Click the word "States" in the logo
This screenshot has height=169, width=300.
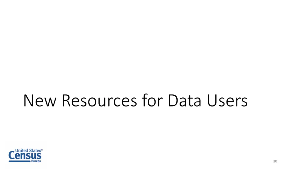pos(35,150)
